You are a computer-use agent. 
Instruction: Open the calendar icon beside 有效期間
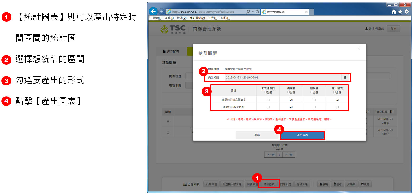345,77
